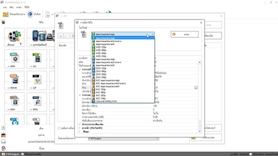278x156 pixels.
Task: Expand the additional subtitle group
Action: tap(80, 124)
